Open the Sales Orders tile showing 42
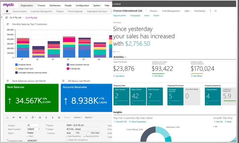Image resolution: width=239 pixels, height=143 pixels. coord(138,96)
